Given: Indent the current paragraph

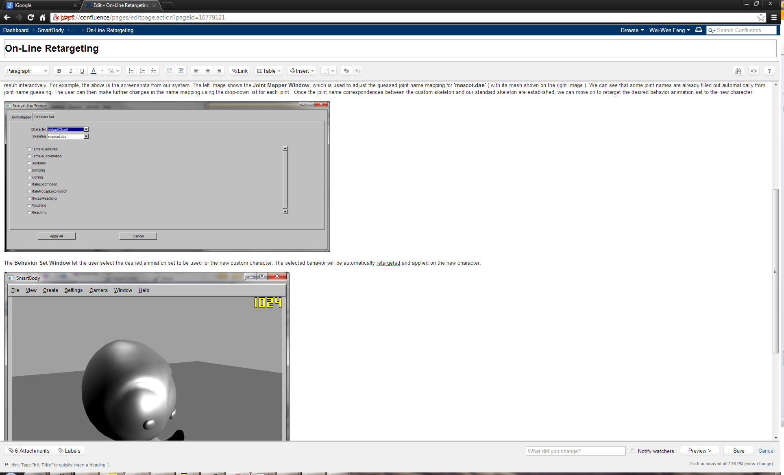Looking at the screenshot, I should (x=181, y=71).
